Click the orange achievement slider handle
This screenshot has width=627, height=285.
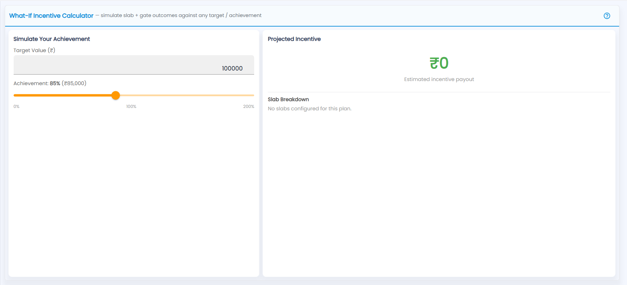tap(116, 95)
